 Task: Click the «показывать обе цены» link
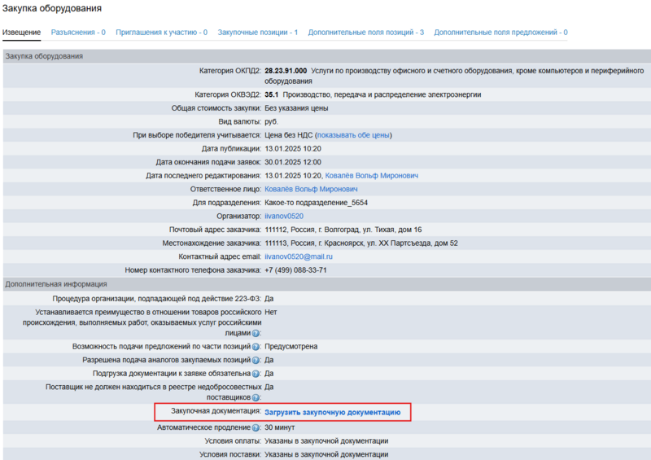click(x=353, y=135)
